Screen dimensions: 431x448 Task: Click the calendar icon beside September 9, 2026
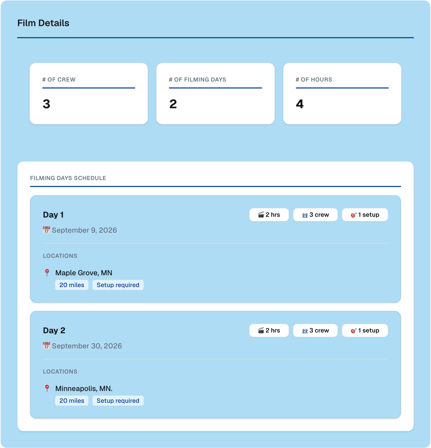[46, 230]
